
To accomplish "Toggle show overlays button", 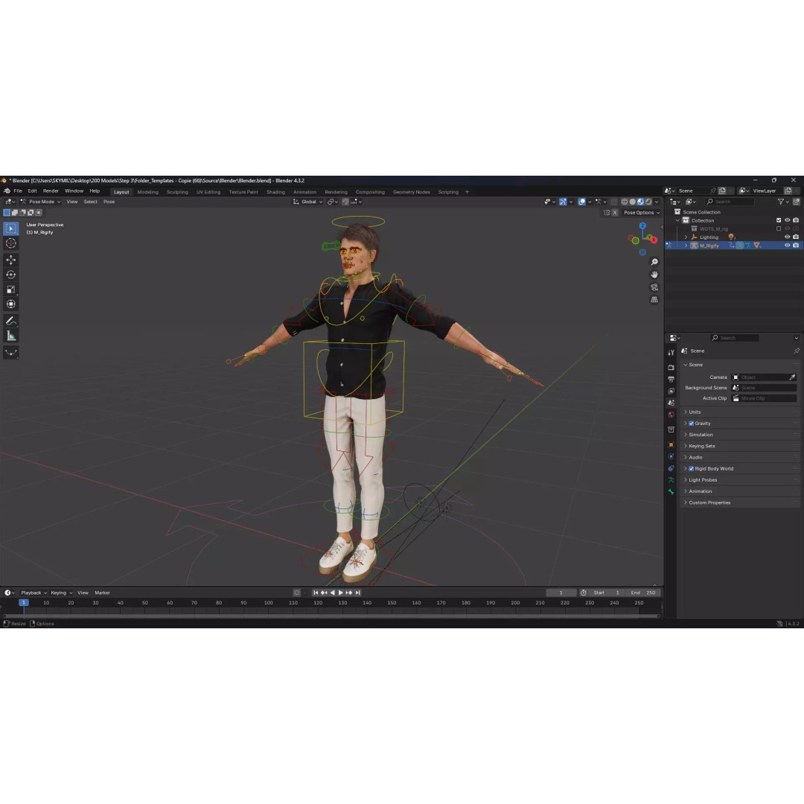I will [x=581, y=202].
